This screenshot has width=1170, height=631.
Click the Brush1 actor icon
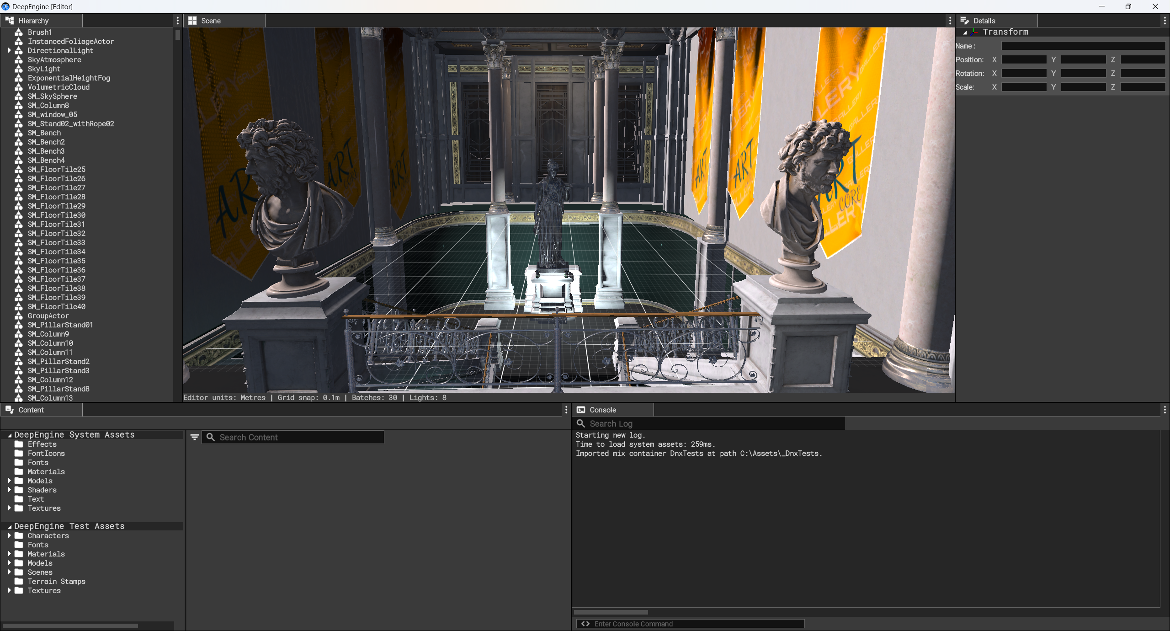click(x=19, y=32)
